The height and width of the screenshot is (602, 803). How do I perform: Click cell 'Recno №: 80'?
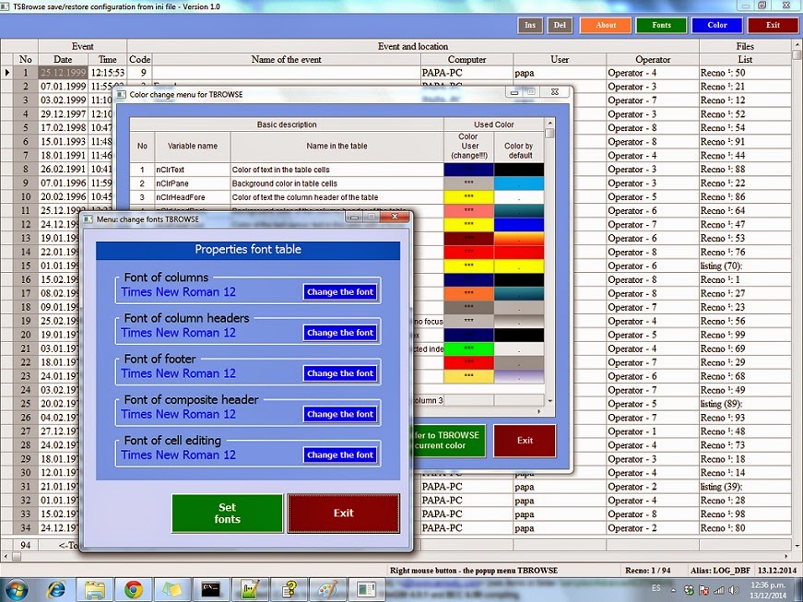coord(746,527)
